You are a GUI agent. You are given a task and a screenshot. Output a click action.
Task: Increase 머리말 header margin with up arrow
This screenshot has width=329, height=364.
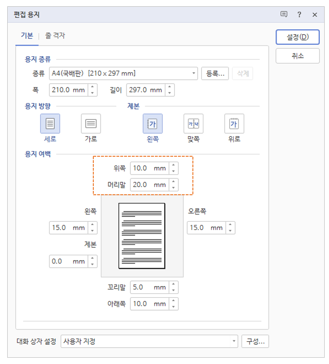pos(174,182)
